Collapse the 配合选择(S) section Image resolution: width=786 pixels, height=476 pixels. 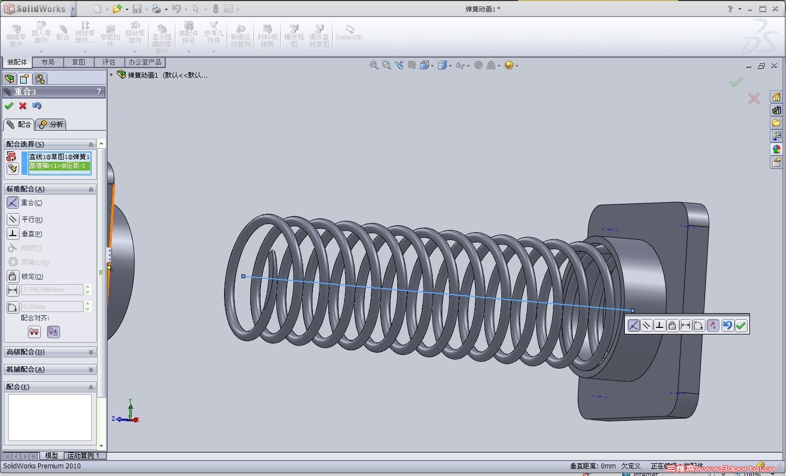[91, 144]
